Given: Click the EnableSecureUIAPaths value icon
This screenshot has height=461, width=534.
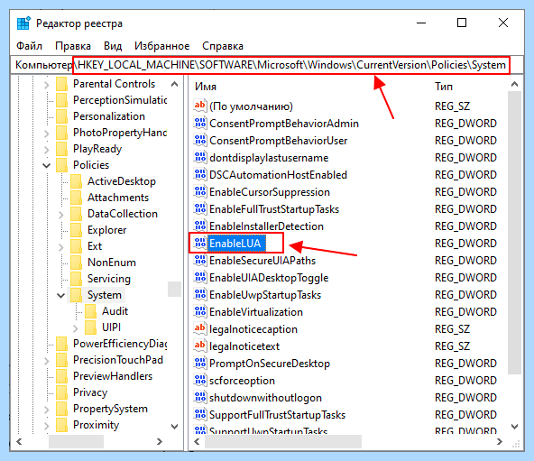Looking at the screenshot, I should (200, 261).
